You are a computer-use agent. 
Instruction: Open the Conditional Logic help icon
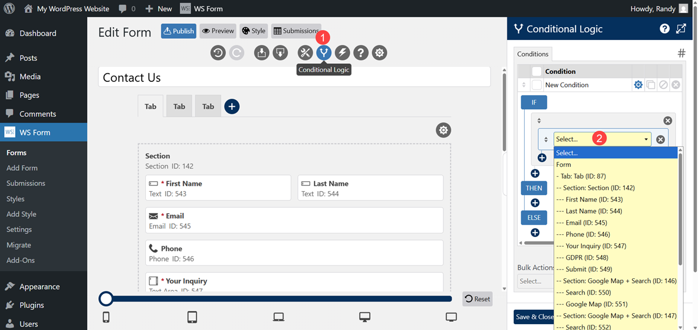pyautogui.click(x=664, y=29)
